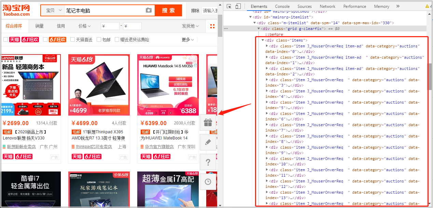Screen dimensions: 433x208
Task: Click the minimum price input field
Action: [110, 26]
